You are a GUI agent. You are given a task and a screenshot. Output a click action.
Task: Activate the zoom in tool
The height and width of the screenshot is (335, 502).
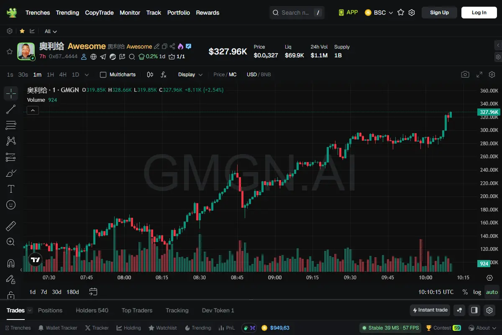pos(11,242)
